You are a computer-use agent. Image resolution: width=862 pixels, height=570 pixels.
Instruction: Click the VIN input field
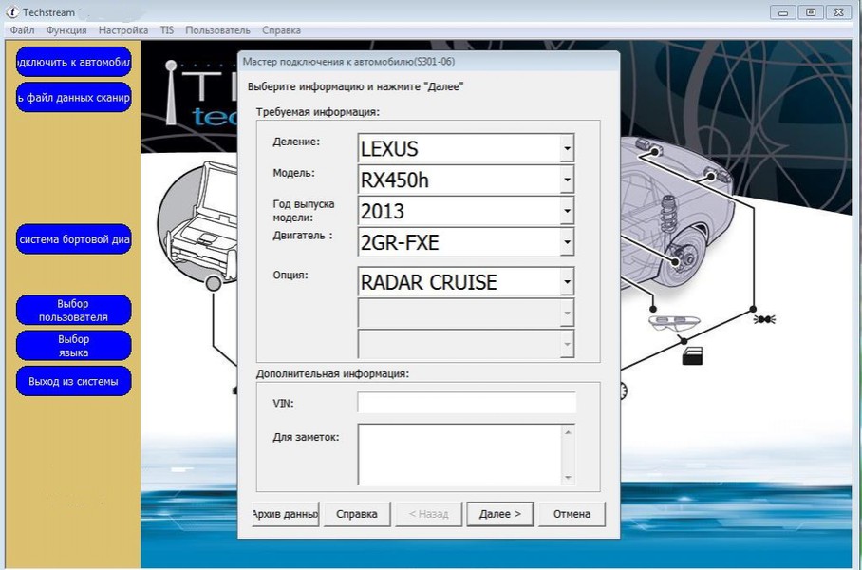[x=466, y=403]
